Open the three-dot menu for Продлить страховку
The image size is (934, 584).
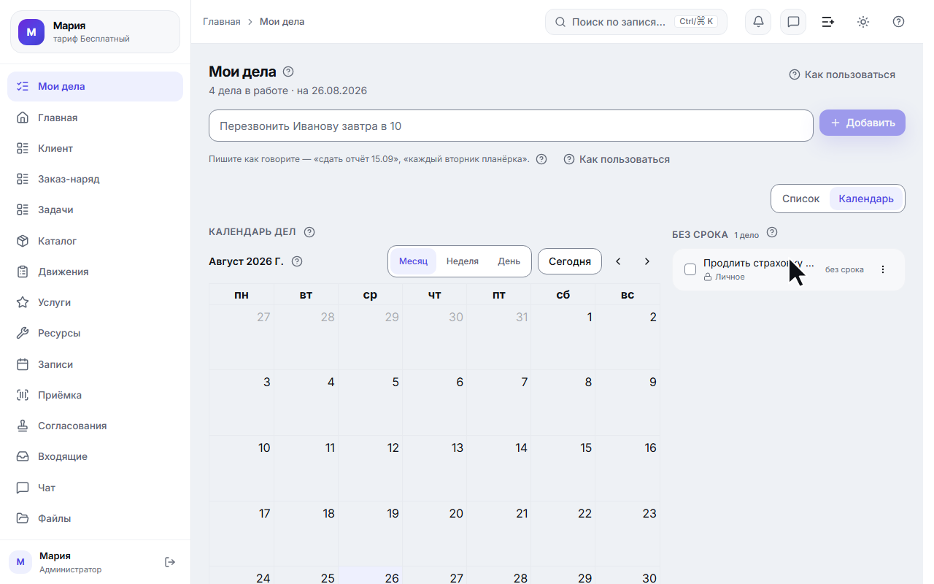pos(883,269)
